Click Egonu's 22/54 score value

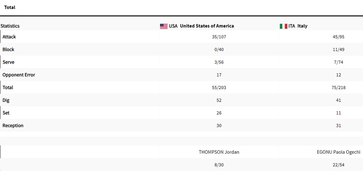[x=338, y=165]
